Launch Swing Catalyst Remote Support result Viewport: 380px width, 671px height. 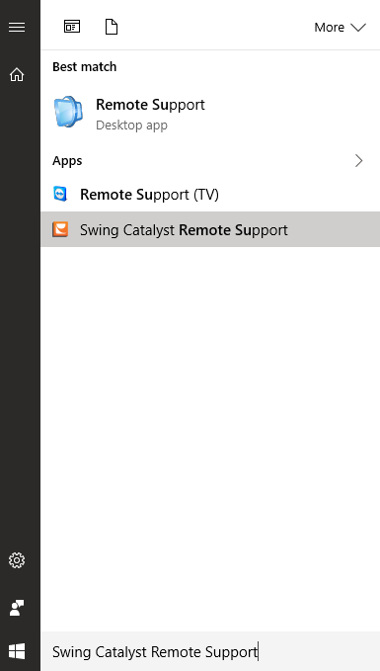210,229
